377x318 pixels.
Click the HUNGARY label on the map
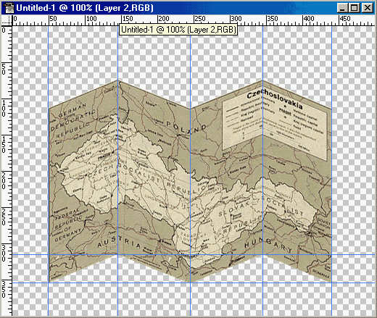(x=268, y=244)
